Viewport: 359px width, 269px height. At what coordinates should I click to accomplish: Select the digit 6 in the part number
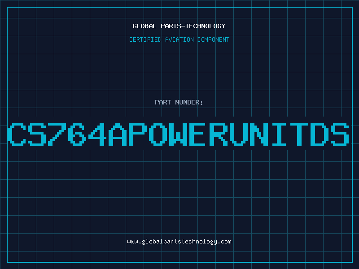click(x=78, y=134)
